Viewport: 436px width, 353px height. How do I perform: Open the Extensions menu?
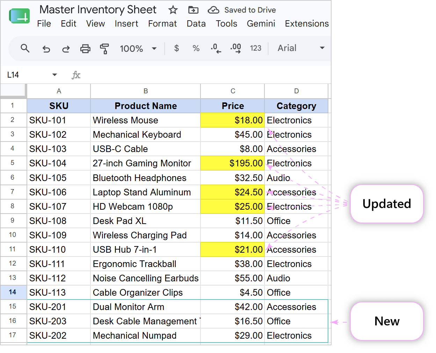[307, 24]
